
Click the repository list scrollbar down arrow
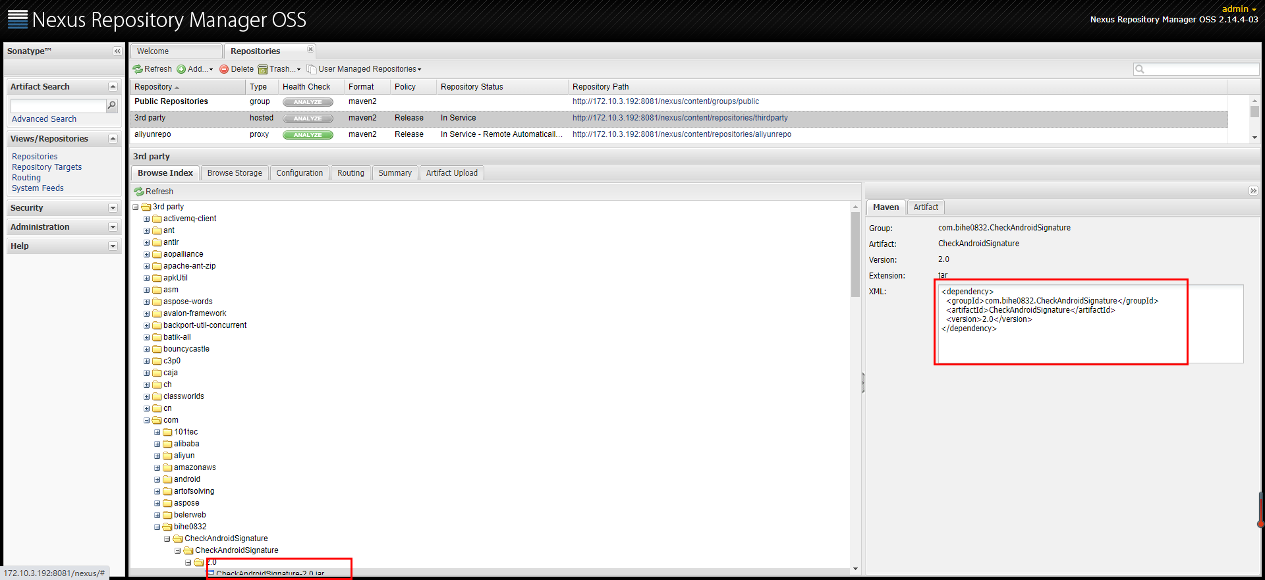click(1254, 138)
